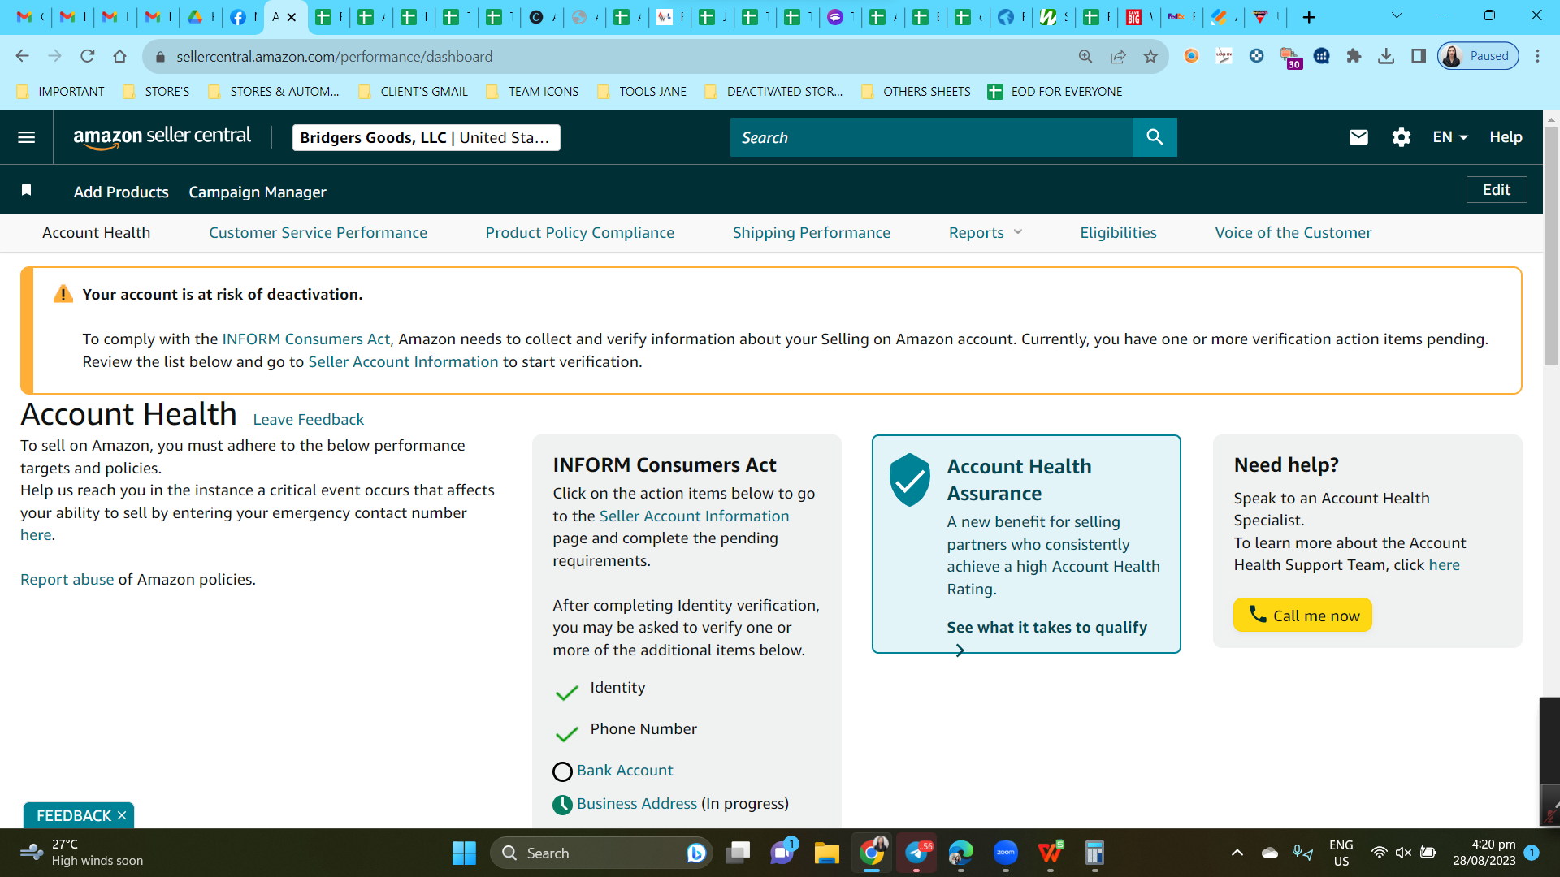
Task: Click the magnifier search button
Action: point(1155,137)
